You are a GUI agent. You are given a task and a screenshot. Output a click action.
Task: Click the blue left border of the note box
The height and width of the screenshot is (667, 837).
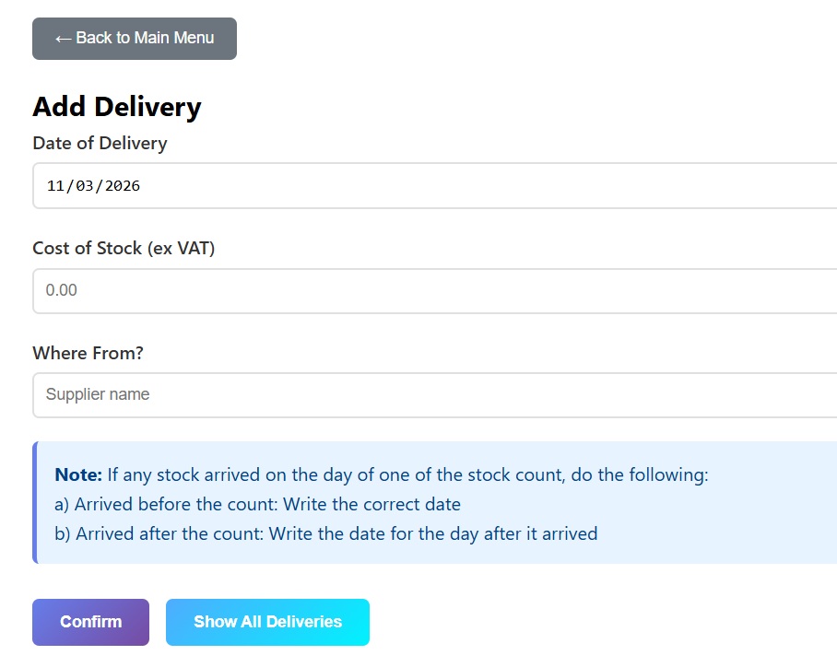[35, 503]
